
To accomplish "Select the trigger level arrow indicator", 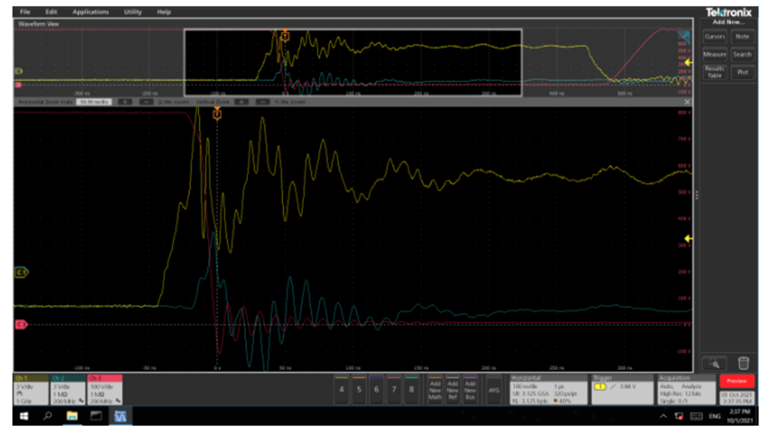I will pyautogui.click(x=687, y=239).
